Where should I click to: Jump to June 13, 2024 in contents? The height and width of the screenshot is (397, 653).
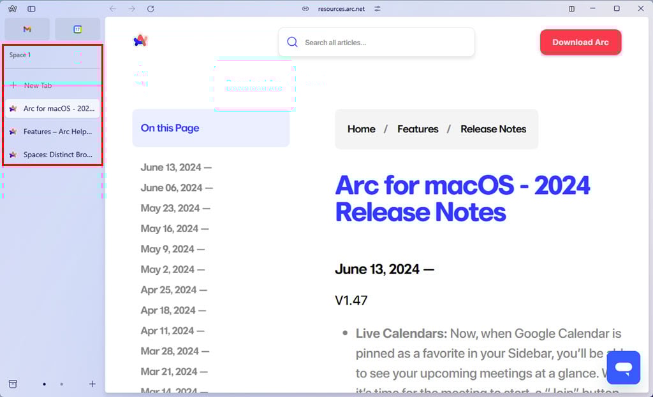[x=176, y=167]
